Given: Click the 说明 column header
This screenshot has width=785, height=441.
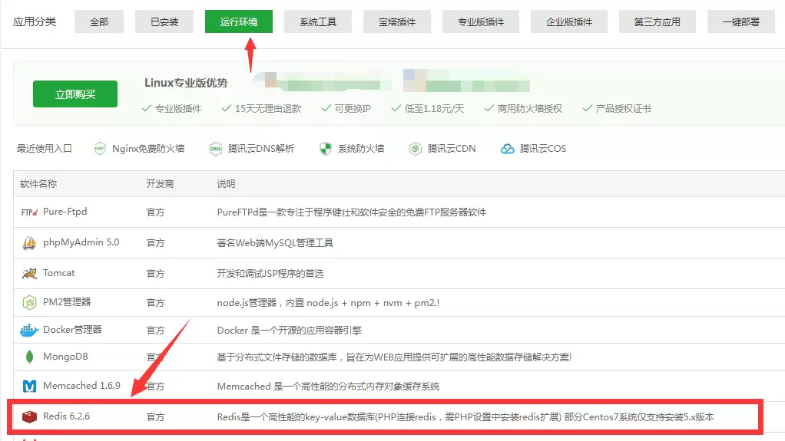Looking at the screenshot, I should (x=227, y=183).
